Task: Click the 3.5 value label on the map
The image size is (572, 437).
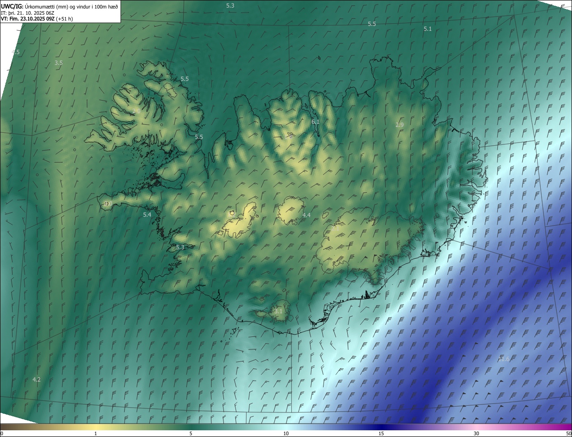Action: pos(59,63)
